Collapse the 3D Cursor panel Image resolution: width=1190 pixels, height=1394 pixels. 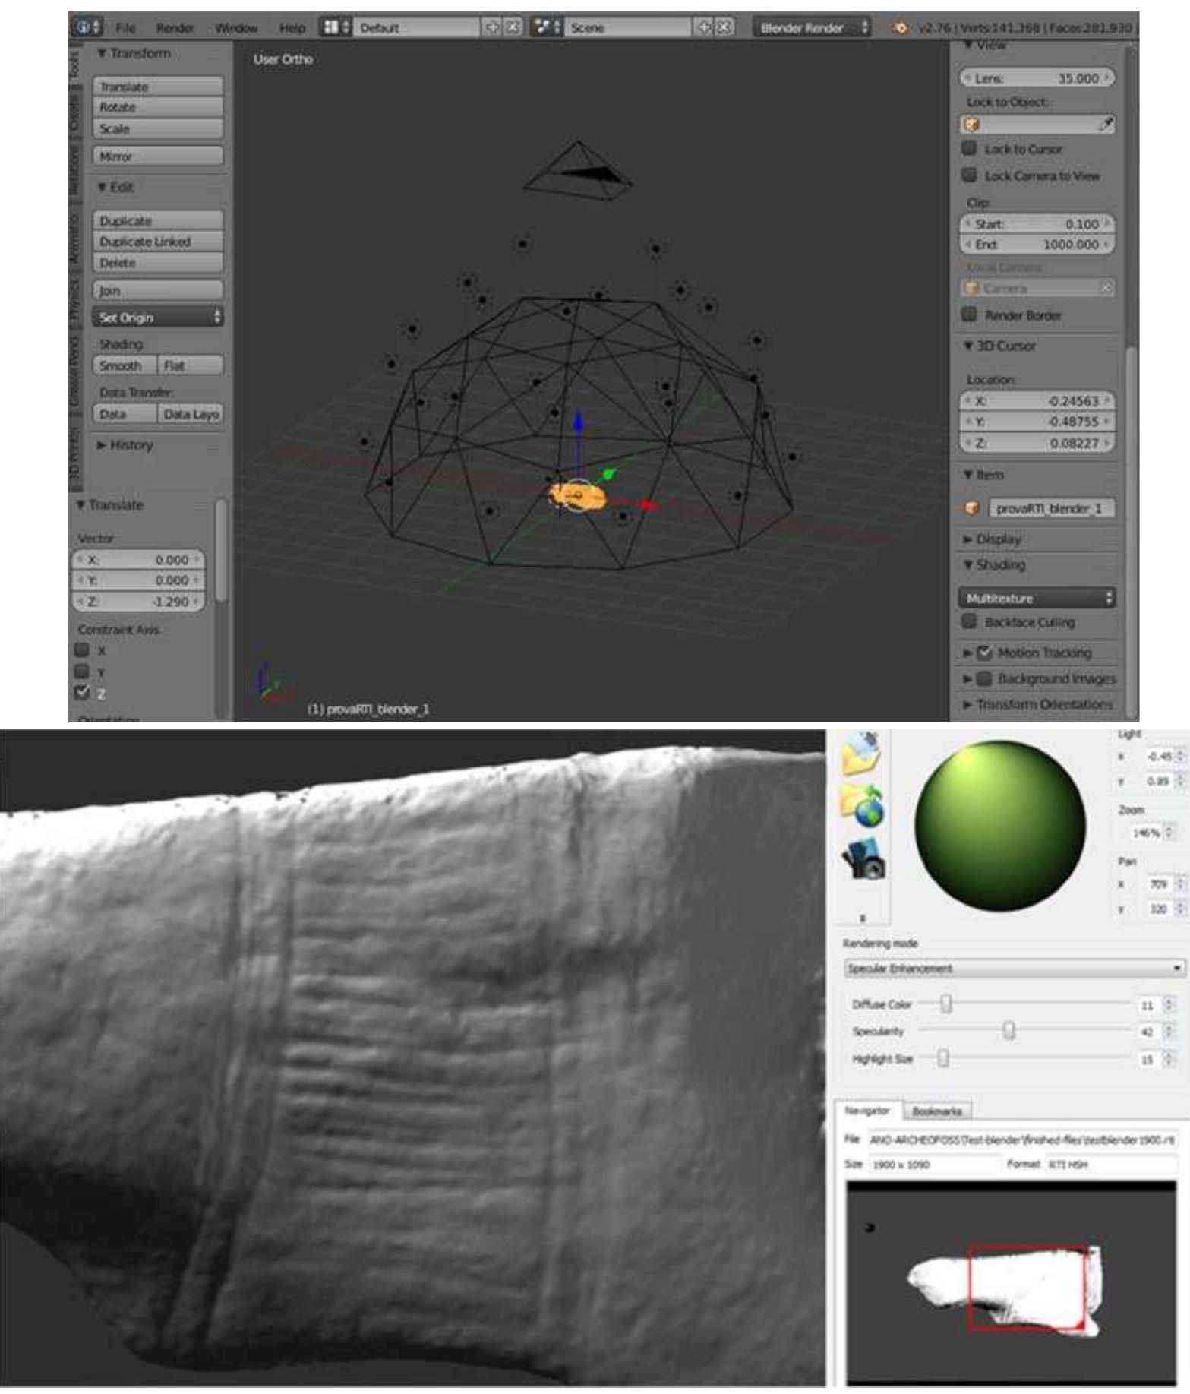coord(1000,346)
